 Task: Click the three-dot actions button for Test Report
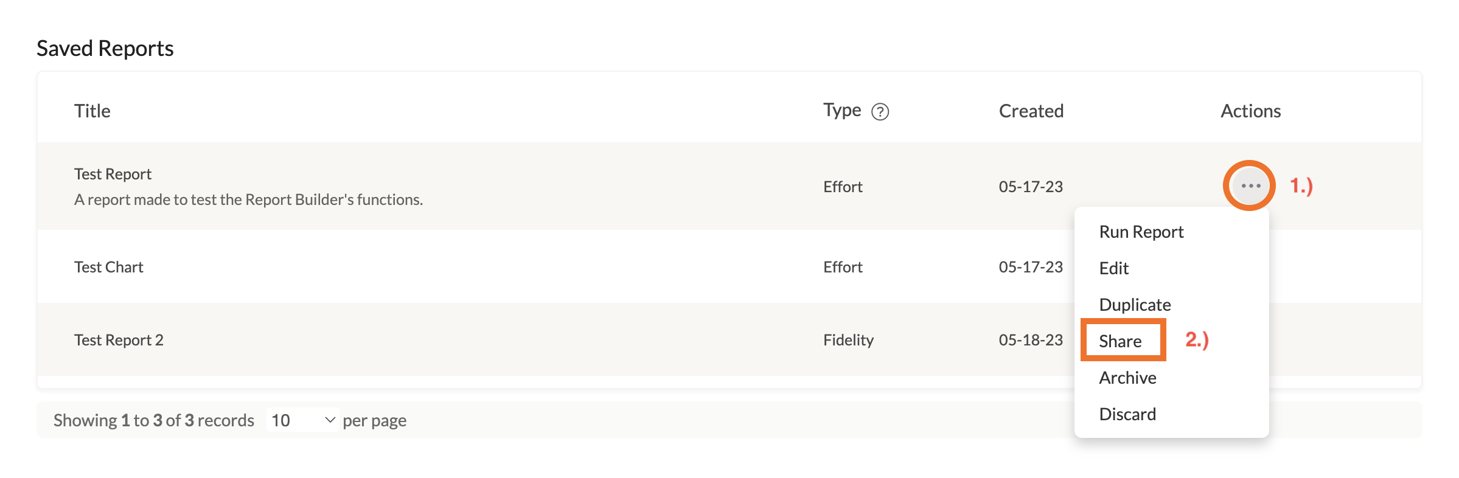(x=1250, y=185)
